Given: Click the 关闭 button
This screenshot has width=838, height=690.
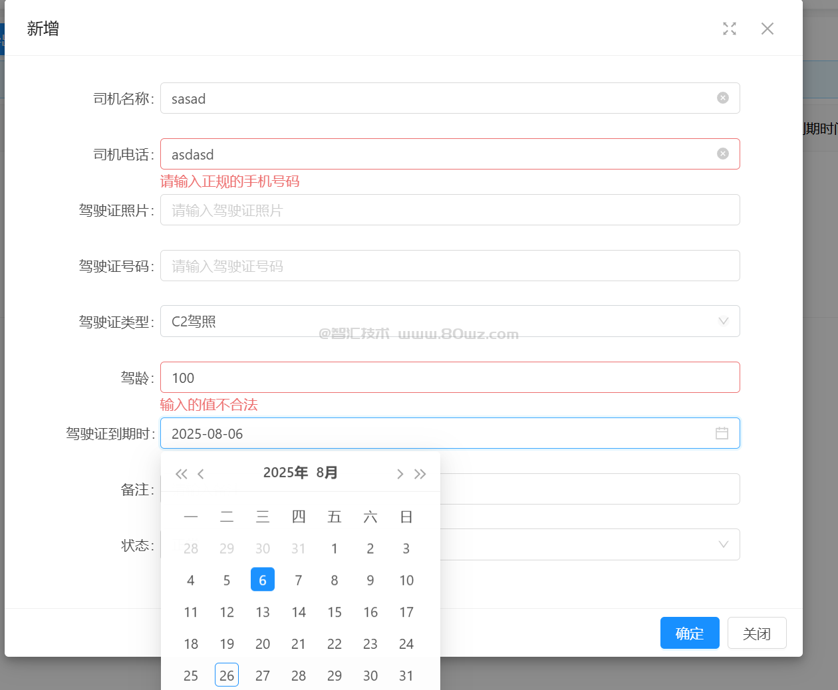Looking at the screenshot, I should 757,633.
